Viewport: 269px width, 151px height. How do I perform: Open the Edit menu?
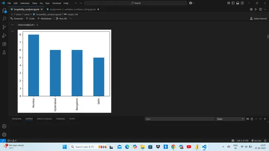click(x=15, y=3)
